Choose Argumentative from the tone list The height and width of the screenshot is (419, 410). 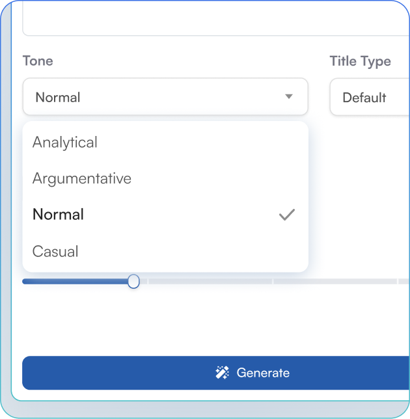point(82,178)
